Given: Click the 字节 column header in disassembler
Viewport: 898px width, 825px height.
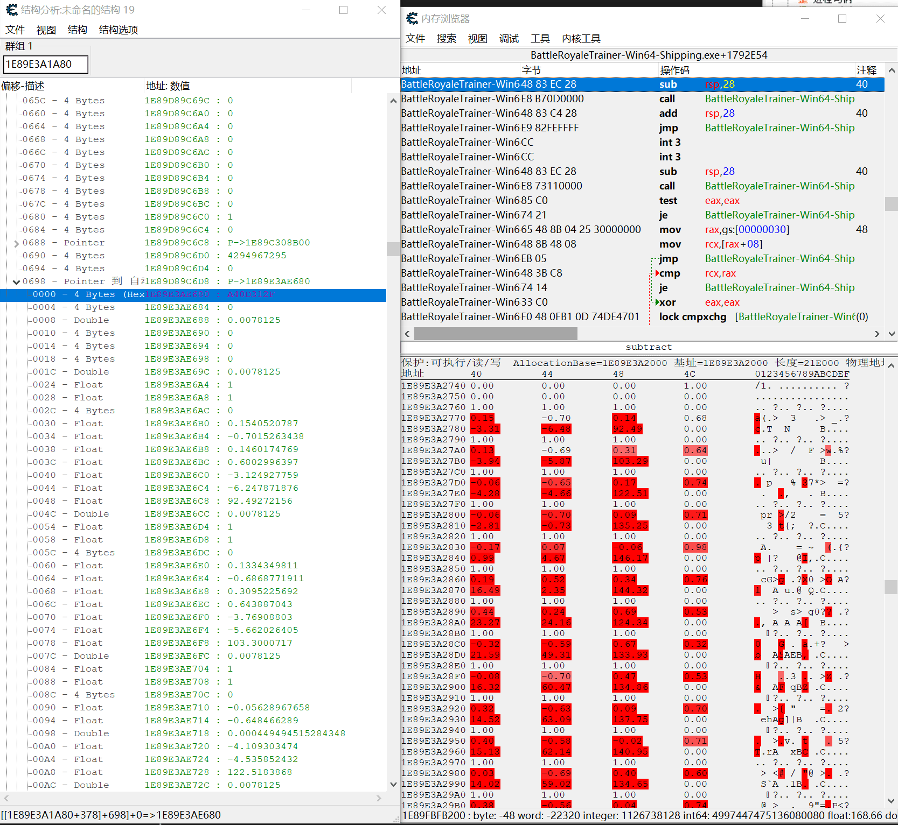Looking at the screenshot, I should pos(589,70).
